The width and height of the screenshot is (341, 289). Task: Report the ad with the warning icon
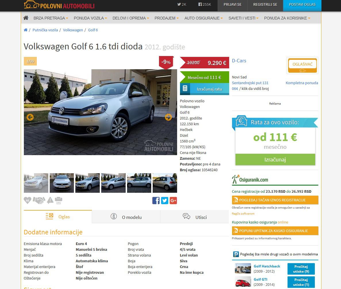(x=50, y=200)
